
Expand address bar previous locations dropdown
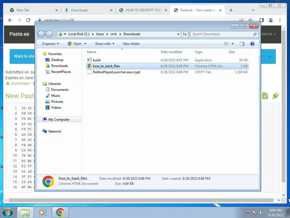(x=178, y=34)
